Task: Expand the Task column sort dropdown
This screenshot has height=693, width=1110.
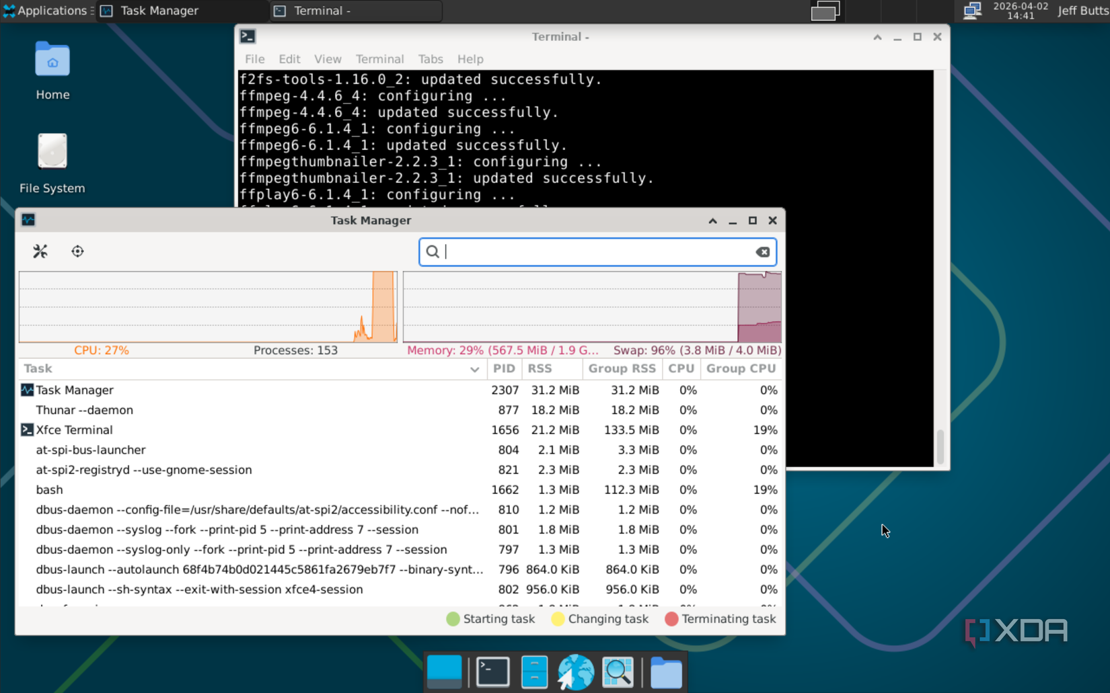Action: click(475, 369)
